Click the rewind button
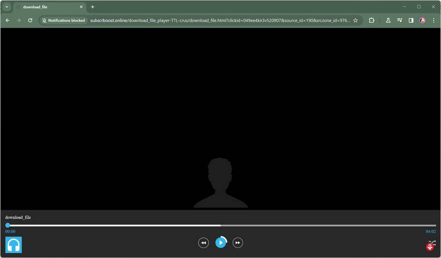The width and height of the screenshot is (441, 258). (204, 243)
